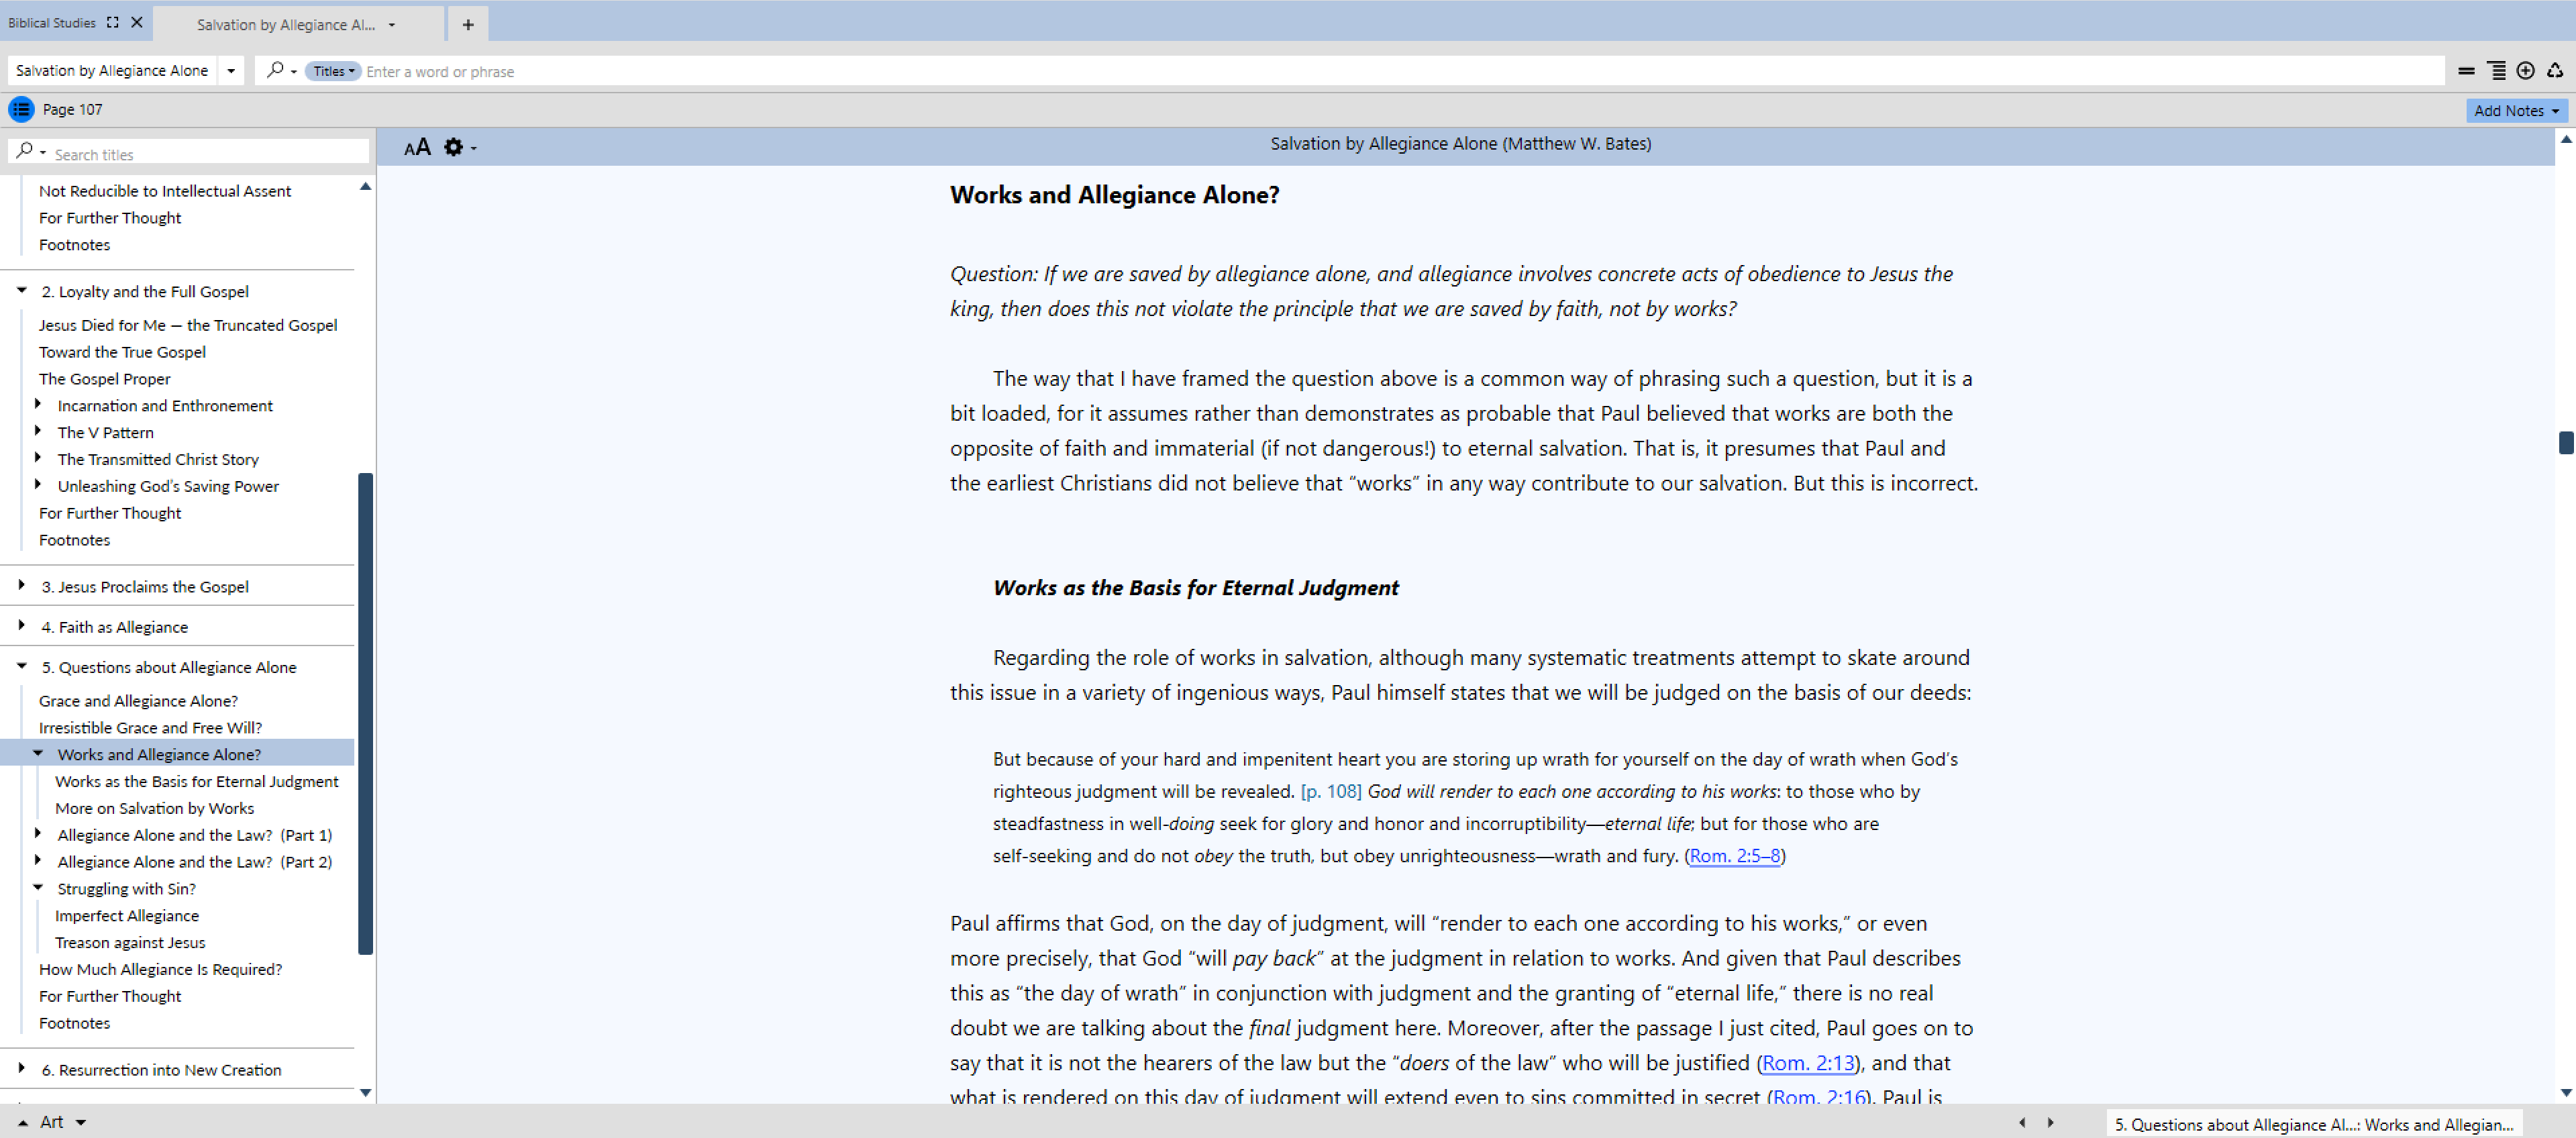Expand chapter 3 Jesus Proclaims the Gospel

click(22, 585)
